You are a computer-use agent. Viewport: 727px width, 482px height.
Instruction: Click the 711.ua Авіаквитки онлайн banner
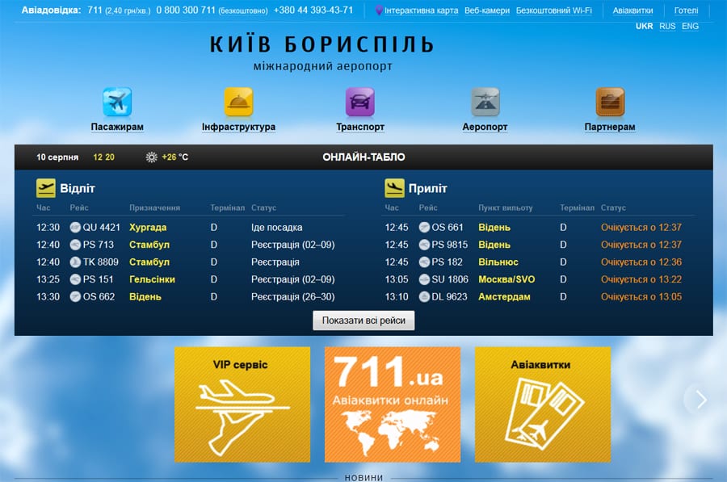pos(392,404)
